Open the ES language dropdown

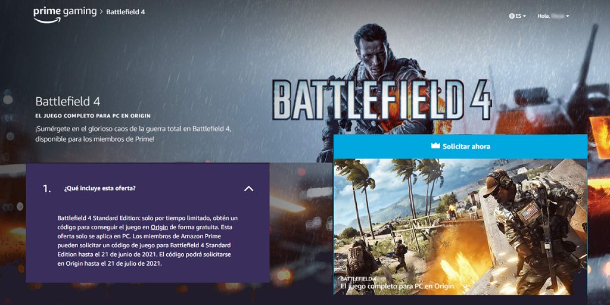click(x=518, y=16)
